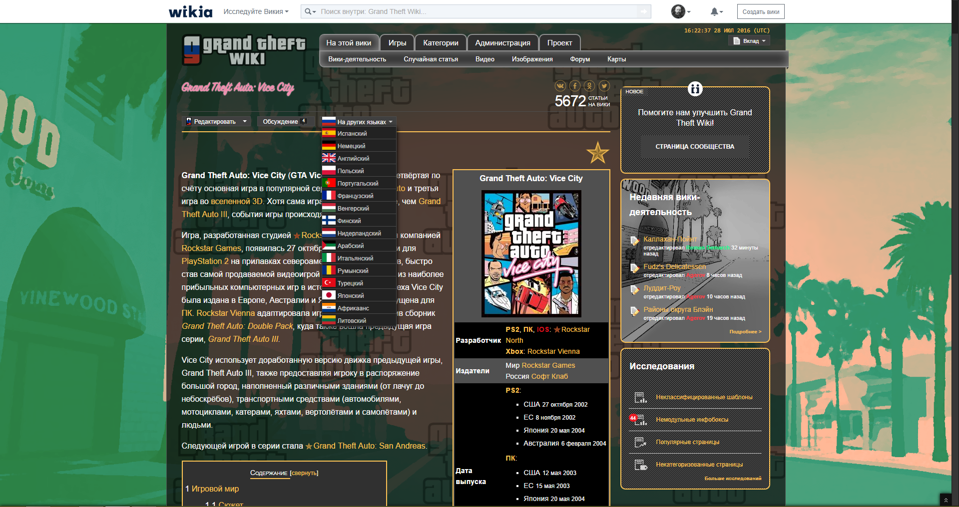This screenshot has width=959, height=507.
Task: Choose Нидерландский from the language list
Action: (359, 233)
